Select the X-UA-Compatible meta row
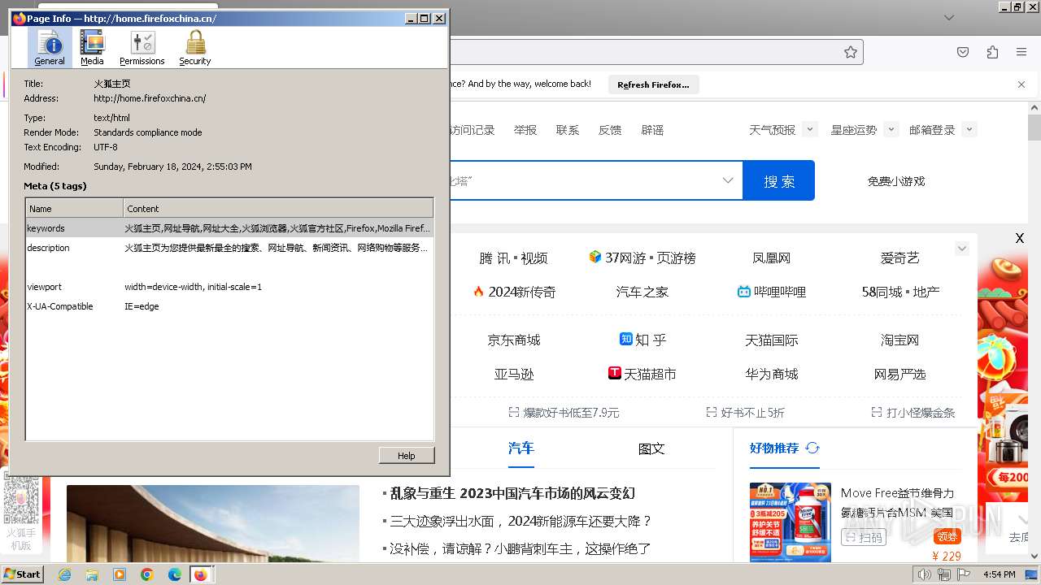Image resolution: width=1041 pixels, height=585 pixels. click(x=229, y=306)
